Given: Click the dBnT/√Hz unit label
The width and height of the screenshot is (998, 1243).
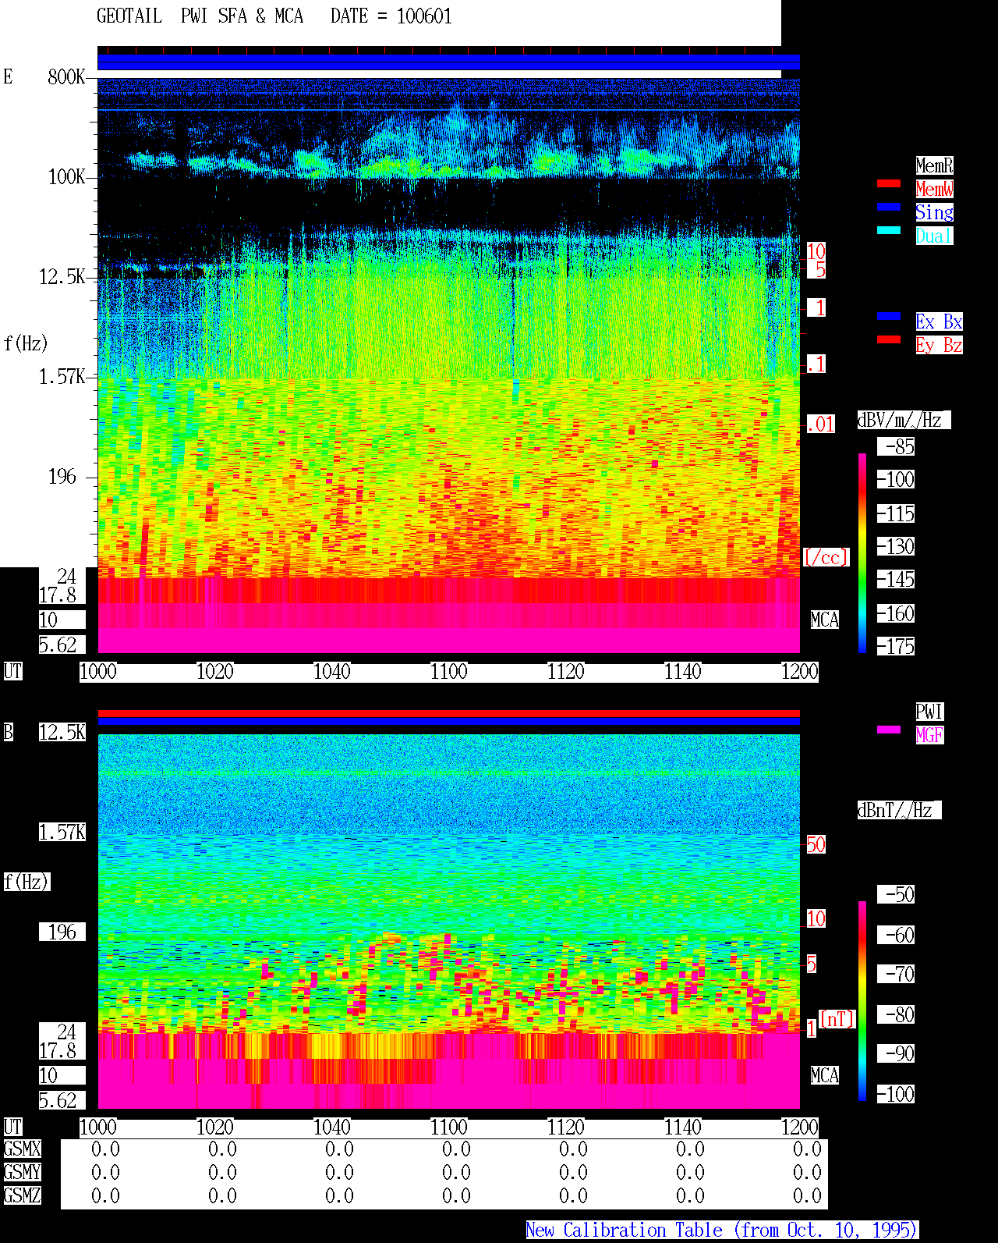Looking at the screenshot, I should (899, 810).
